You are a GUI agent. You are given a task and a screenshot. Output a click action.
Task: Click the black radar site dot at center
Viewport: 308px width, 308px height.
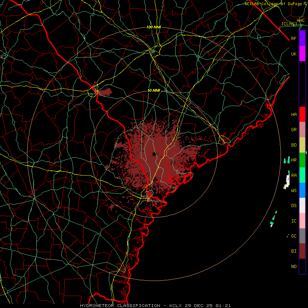[x=154, y=154]
